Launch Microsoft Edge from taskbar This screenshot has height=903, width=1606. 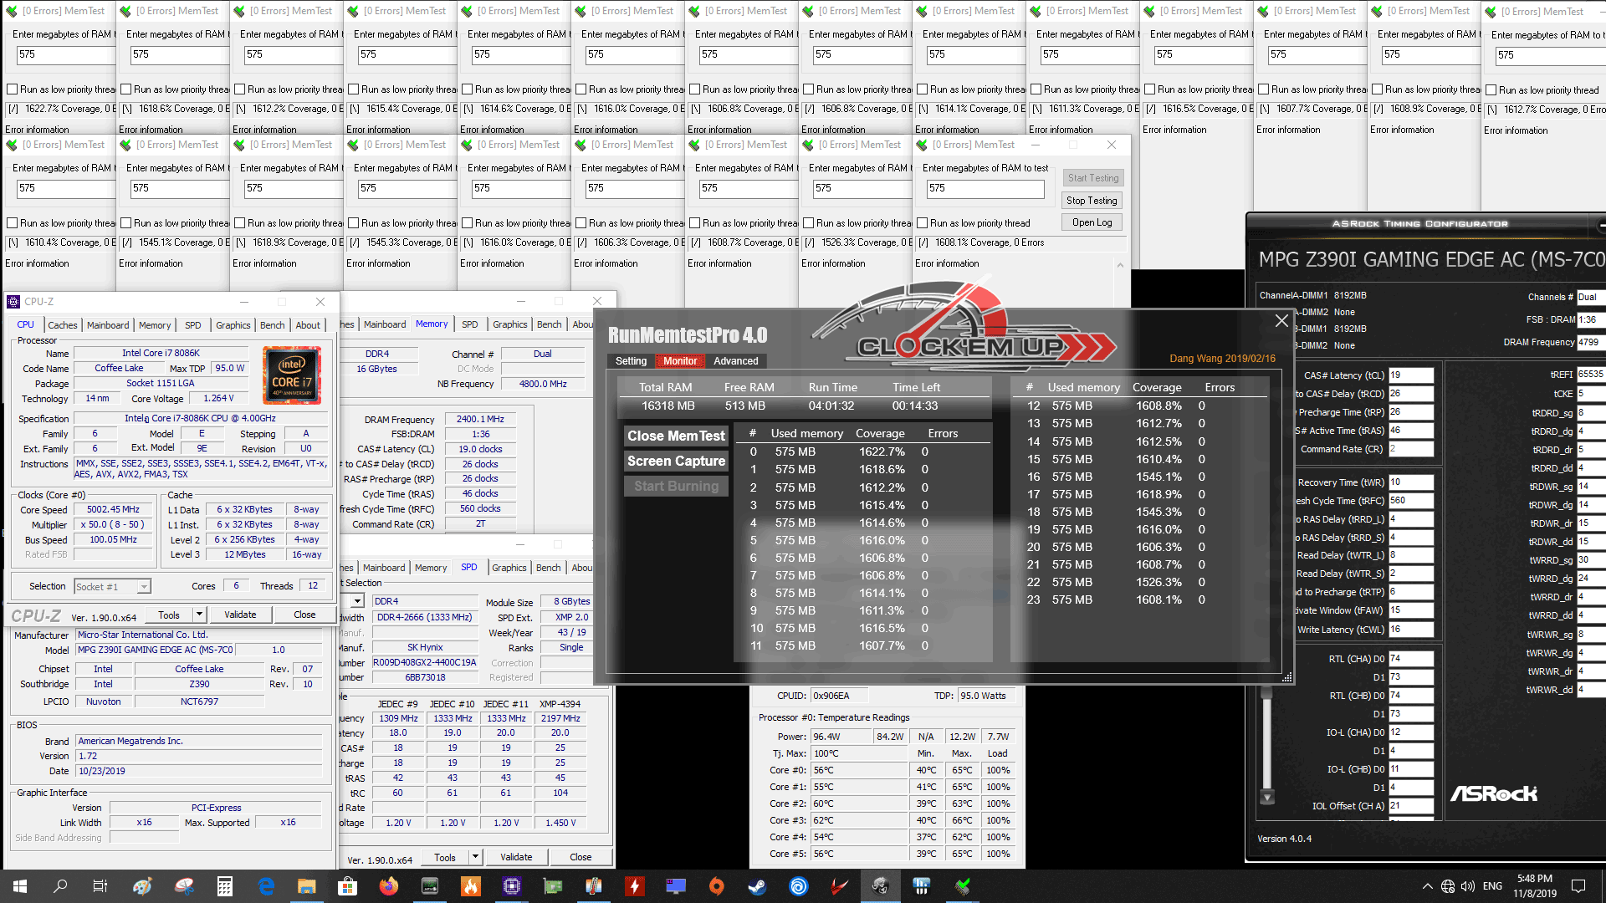click(x=266, y=886)
